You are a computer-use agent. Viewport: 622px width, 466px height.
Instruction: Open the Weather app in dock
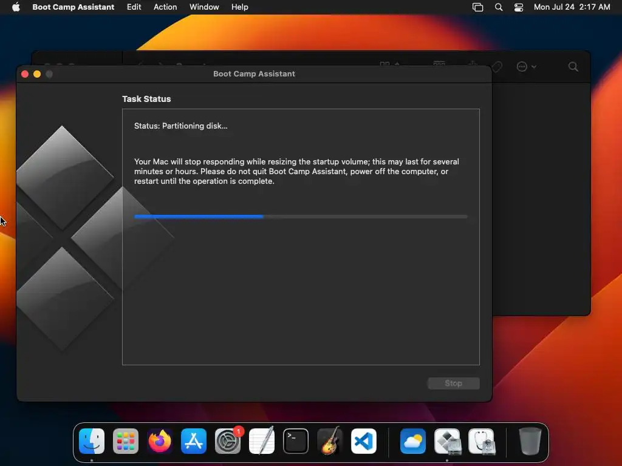click(x=413, y=441)
